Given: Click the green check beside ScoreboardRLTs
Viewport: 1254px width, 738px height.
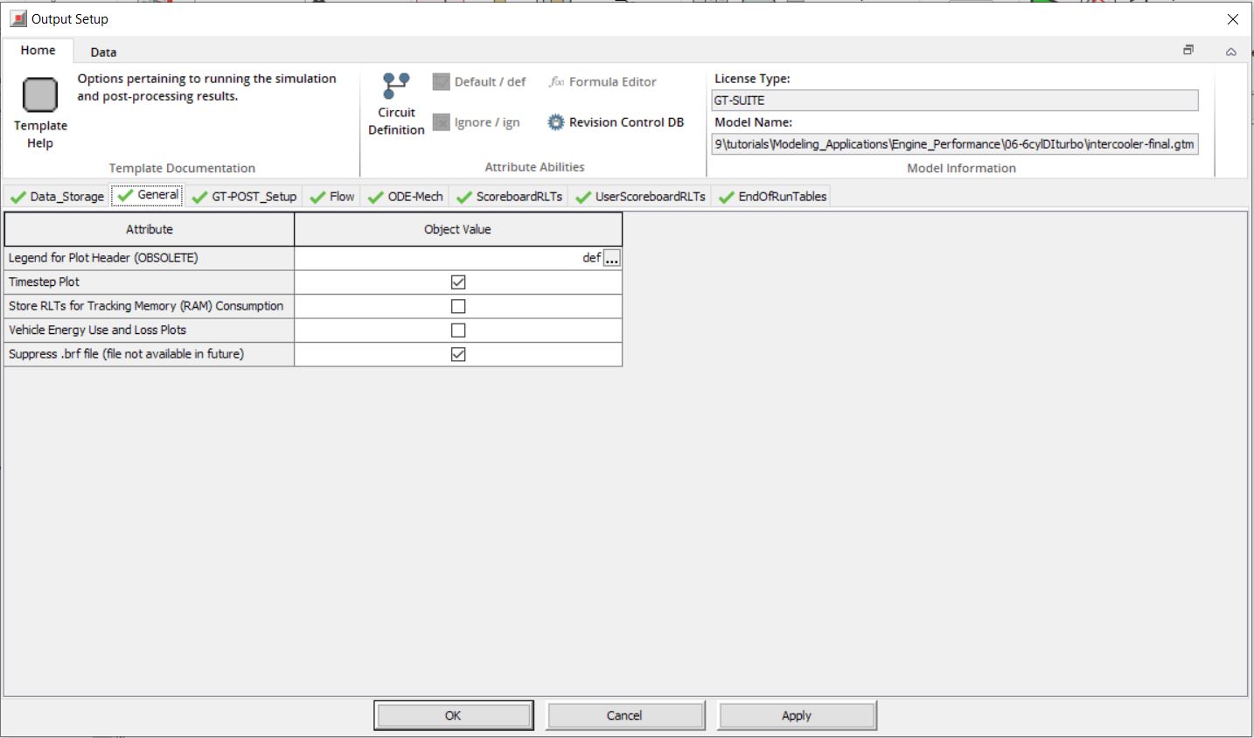Looking at the screenshot, I should (463, 196).
